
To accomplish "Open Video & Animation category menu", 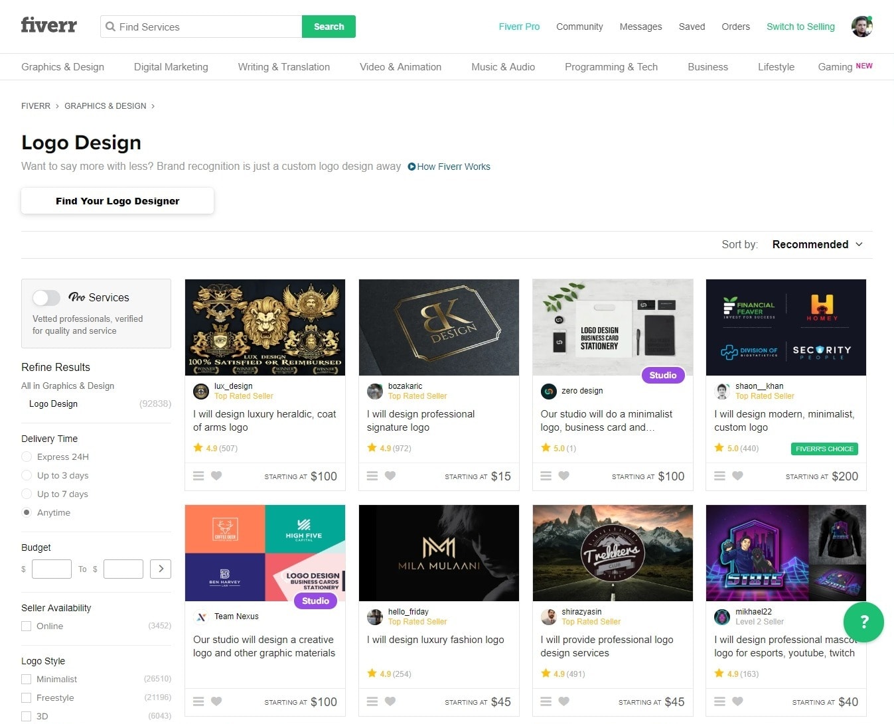I will pos(400,67).
